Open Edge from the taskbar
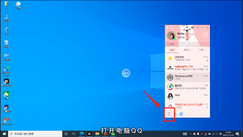This screenshot has height=137, width=243. (x=82, y=134)
